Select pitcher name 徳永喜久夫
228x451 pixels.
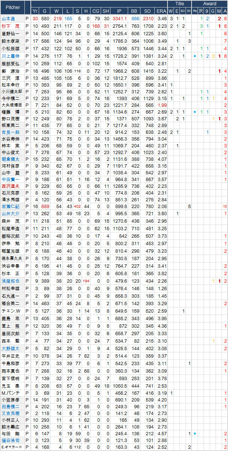(x=12, y=258)
